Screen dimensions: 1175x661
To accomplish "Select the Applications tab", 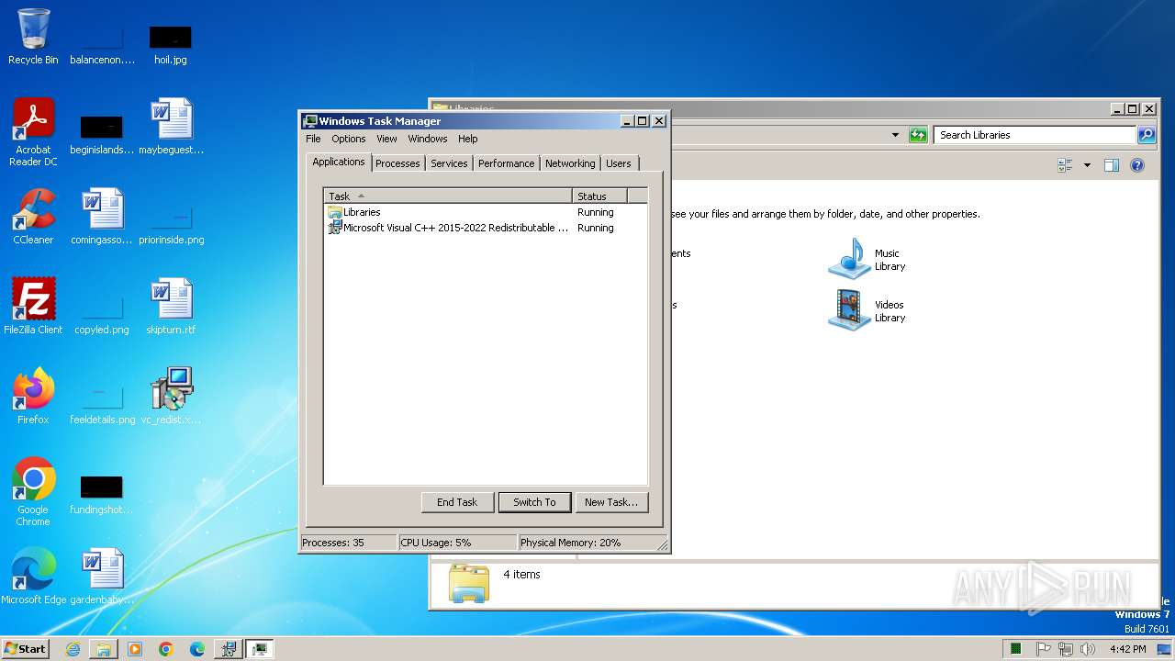I will (x=339, y=162).
